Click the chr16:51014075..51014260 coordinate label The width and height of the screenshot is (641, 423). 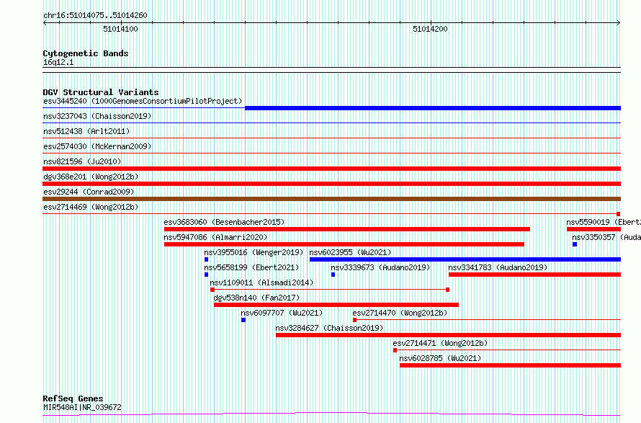tap(95, 16)
